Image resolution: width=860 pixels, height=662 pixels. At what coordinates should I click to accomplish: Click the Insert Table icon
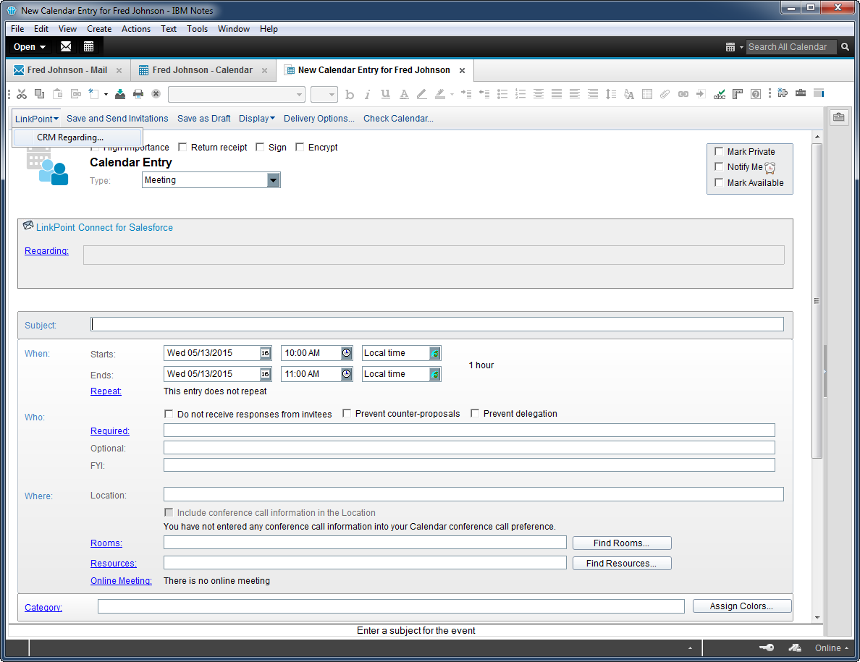pyautogui.click(x=647, y=94)
